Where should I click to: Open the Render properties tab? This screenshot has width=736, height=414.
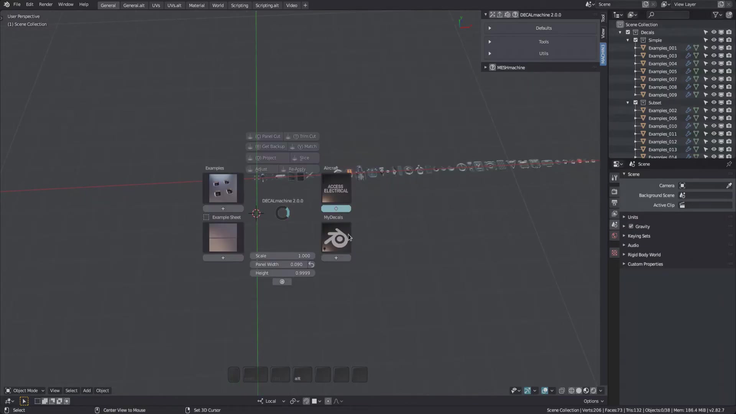[614, 191]
